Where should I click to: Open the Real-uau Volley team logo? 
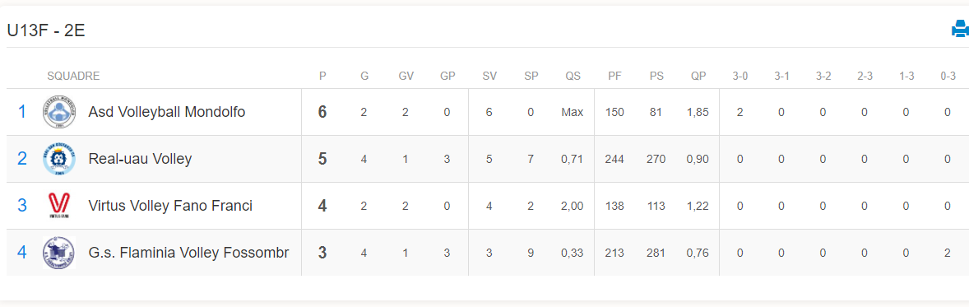coord(59,159)
